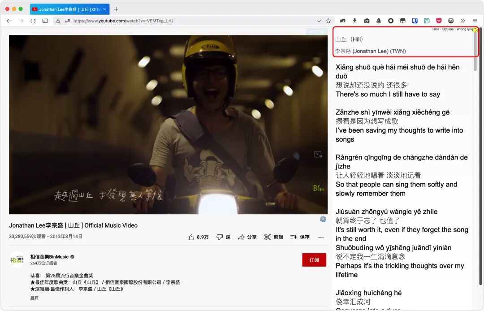484x311 pixels.
Task: Open the site security lock info
Action: [58, 21]
